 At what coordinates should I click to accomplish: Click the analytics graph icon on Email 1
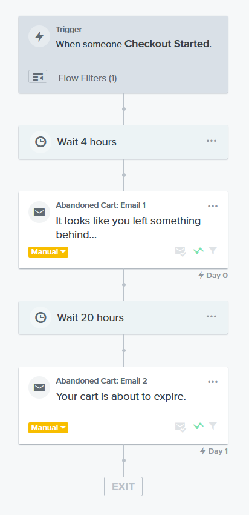pos(199,251)
